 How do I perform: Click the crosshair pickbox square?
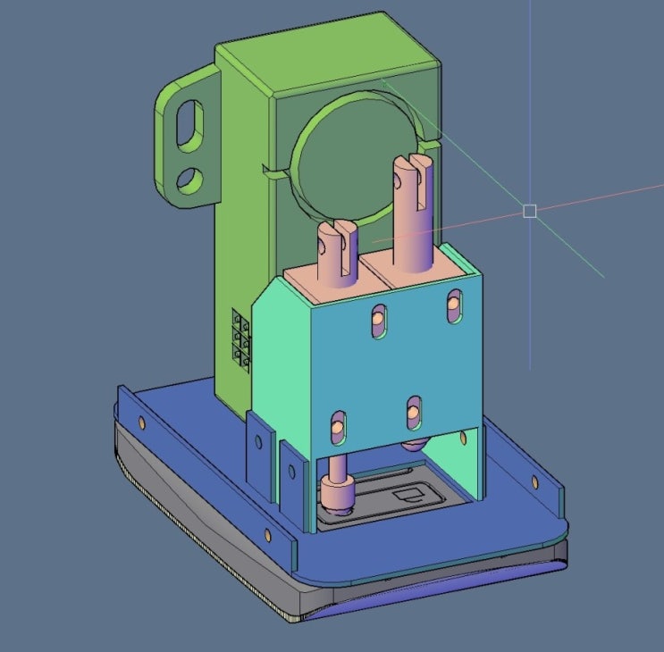click(x=530, y=211)
